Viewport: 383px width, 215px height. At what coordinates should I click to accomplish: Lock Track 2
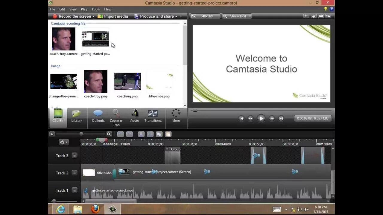point(75,173)
